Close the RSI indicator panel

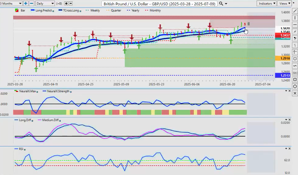point(290,149)
